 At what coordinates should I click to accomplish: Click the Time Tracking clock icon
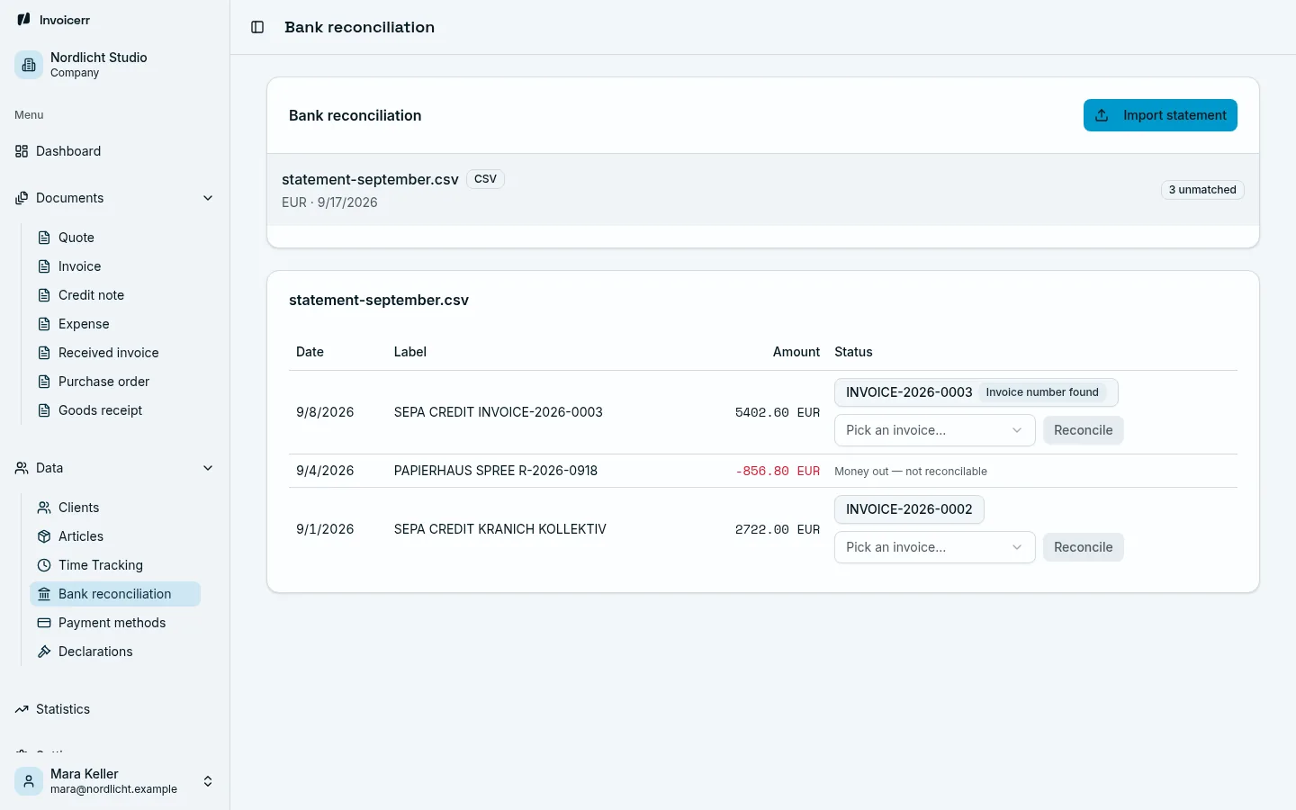pos(44,565)
